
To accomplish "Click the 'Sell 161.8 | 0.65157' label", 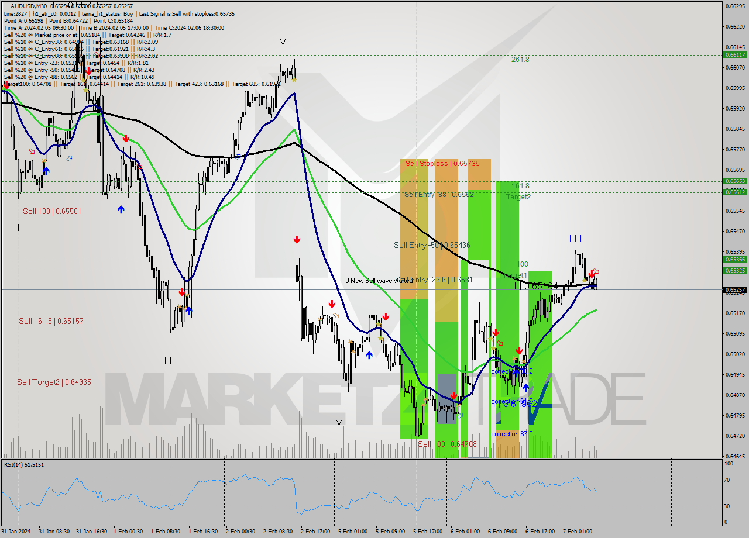I will click(51, 321).
